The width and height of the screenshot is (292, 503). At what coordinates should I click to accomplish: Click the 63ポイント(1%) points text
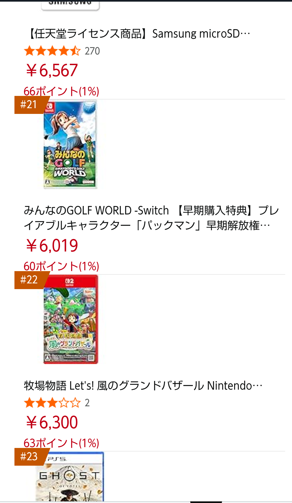[x=61, y=443]
